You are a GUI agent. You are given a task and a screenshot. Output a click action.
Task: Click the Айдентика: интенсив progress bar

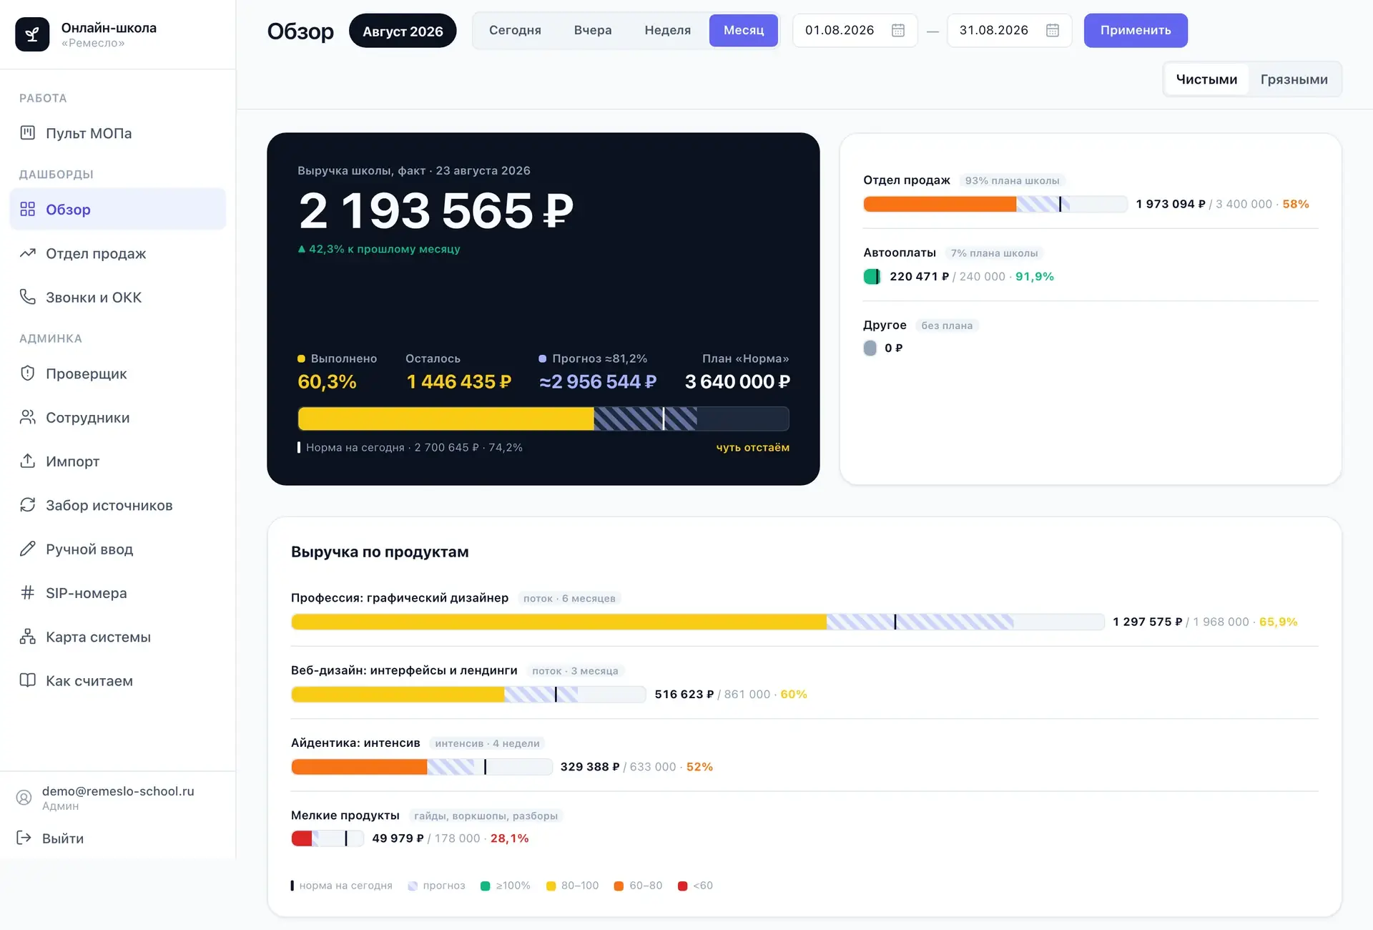coord(422,766)
